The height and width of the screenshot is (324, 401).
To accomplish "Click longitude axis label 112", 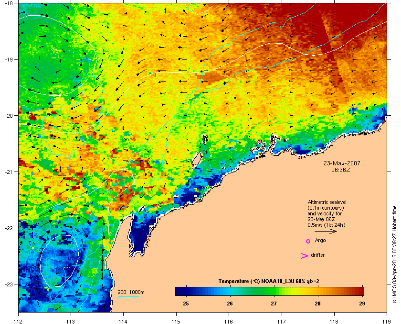I will [x=19, y=321].
